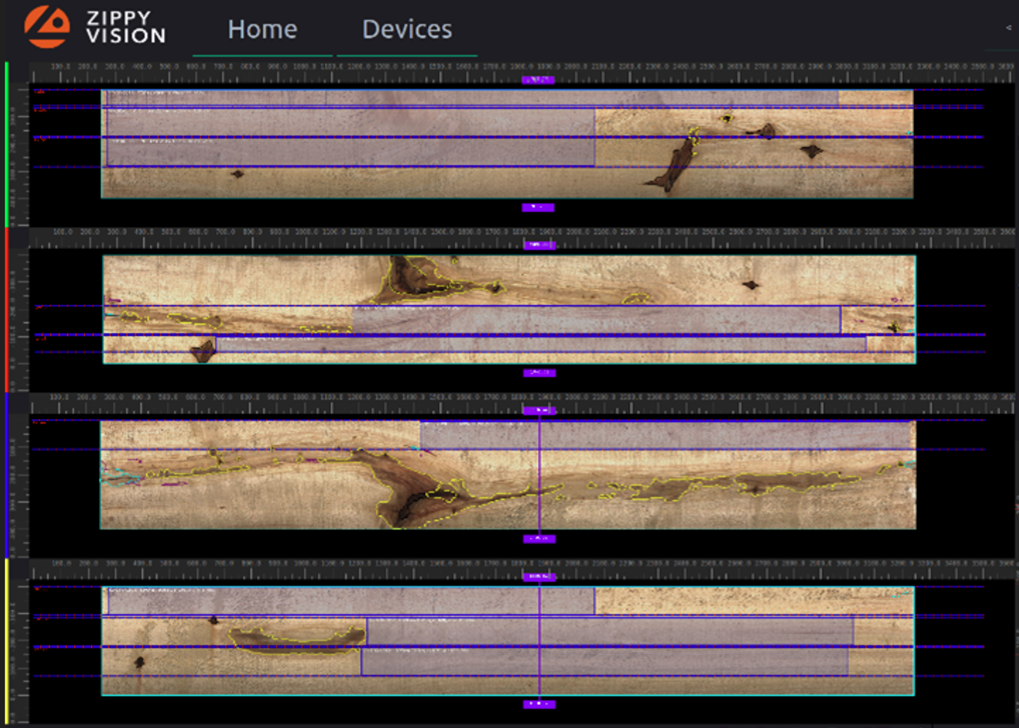Image resolution: width=1019 pixels, height=728 pixels.
Task: Click the yellow side indicator bar
Action: pos(7,641)
